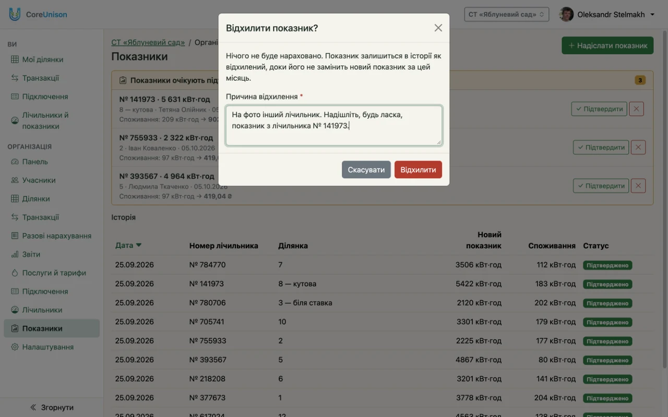The width and height of the screenshot is (668, 417).
Task: Click the 3301 кВт·год reading value
Action: 479,322
